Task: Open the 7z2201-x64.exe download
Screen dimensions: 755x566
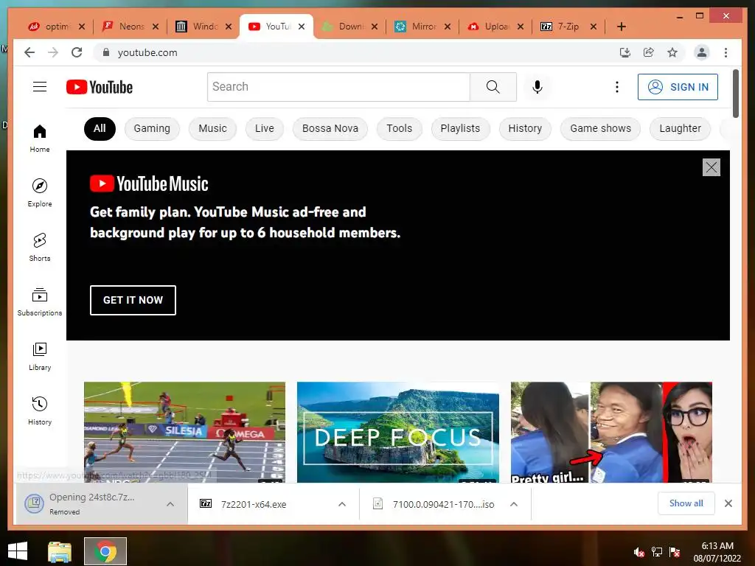Action: click(254, 504)
